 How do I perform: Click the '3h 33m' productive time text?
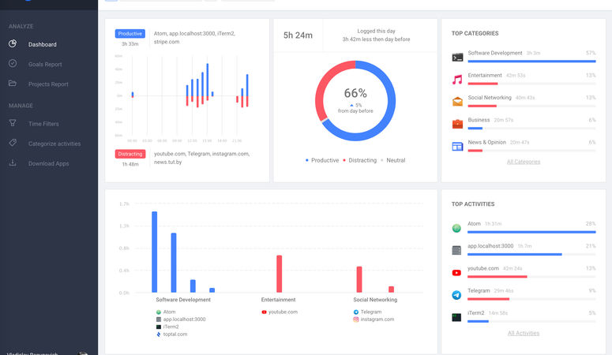pos(130,44)
